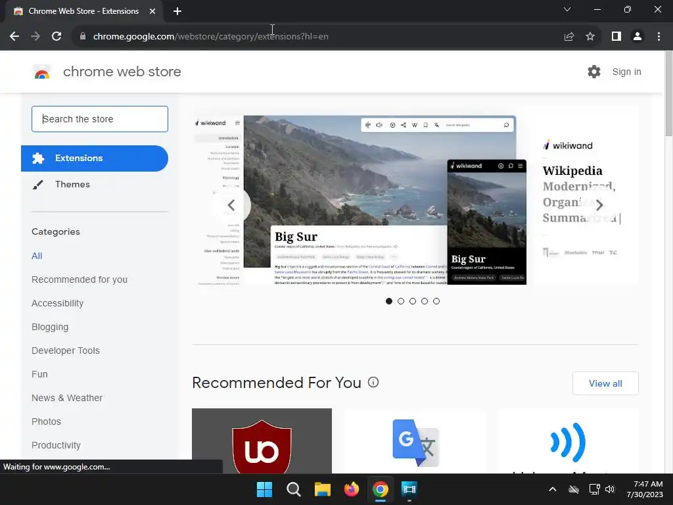Go back to the previous page

pyautogui.click(x=14, y=37)
